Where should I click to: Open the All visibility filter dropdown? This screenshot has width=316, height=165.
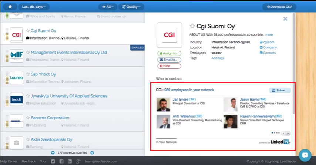point(108,7)
